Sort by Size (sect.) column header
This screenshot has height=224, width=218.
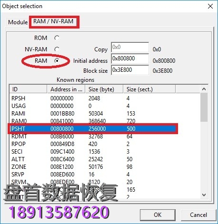[149, 89]
